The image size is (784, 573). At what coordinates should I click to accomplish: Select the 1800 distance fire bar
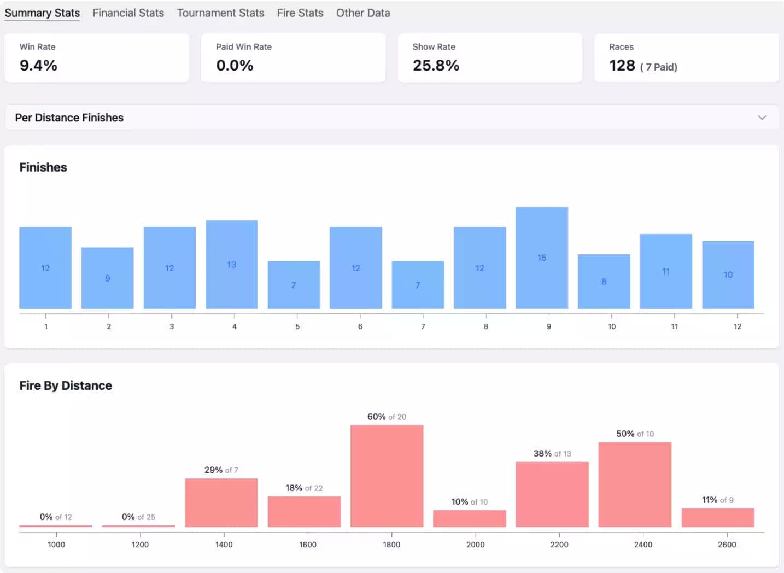tap(387, 476)
